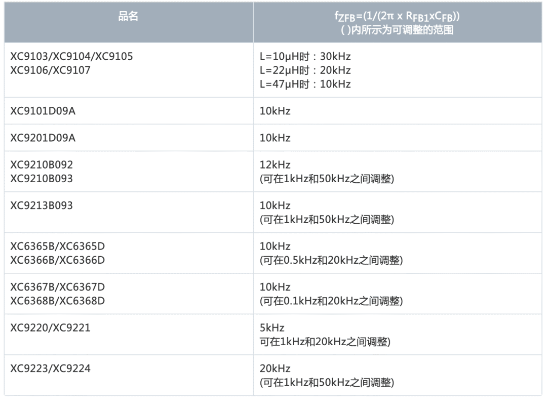The image size is (547, 409).
Task: Select the XC9210B092 product name
Action: (x=42, y=165)
